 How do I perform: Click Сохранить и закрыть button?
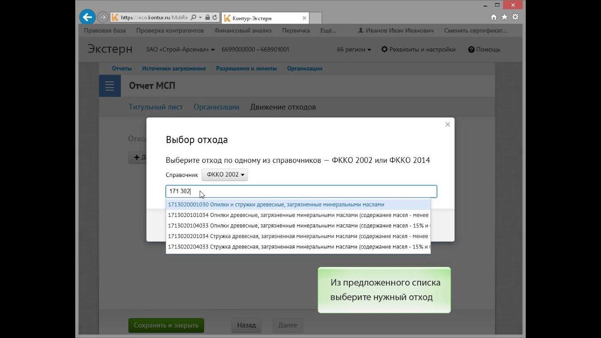tap(166, 325)
